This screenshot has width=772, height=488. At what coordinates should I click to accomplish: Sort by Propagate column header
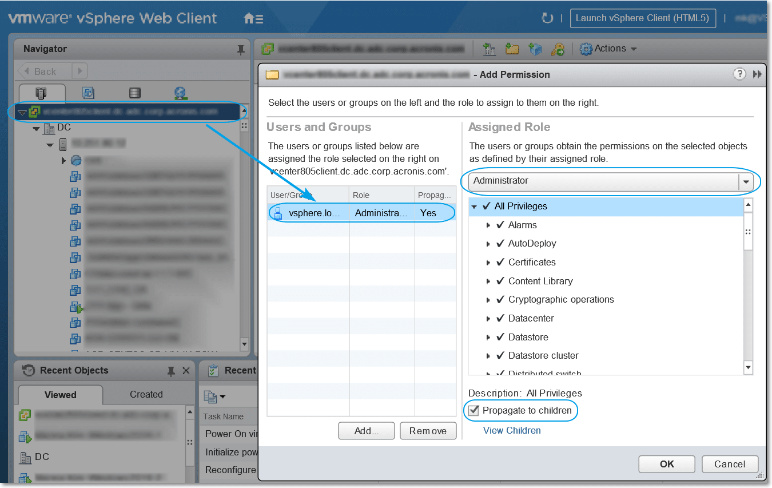435,195
